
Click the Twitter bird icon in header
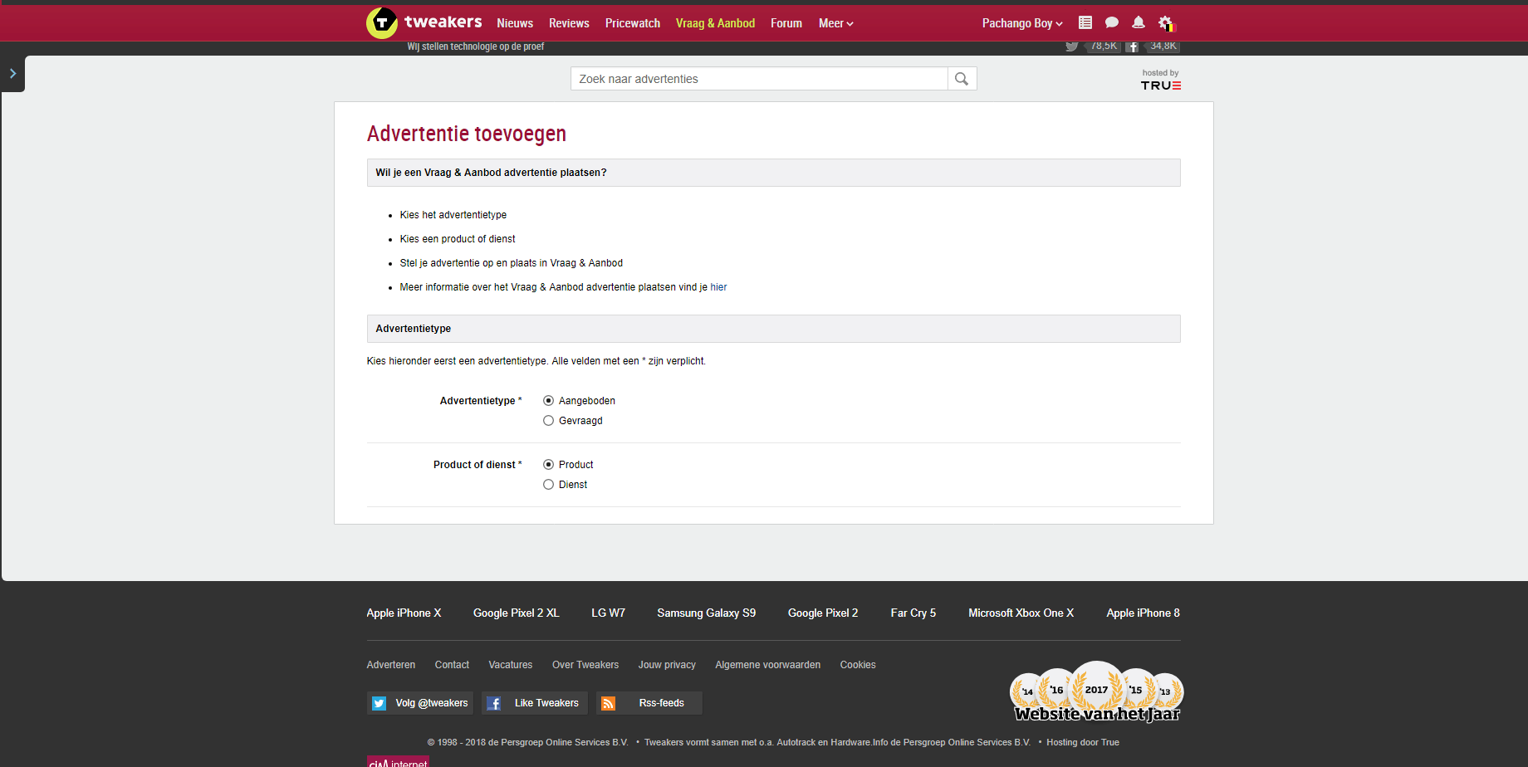(x=1072, y=46)
